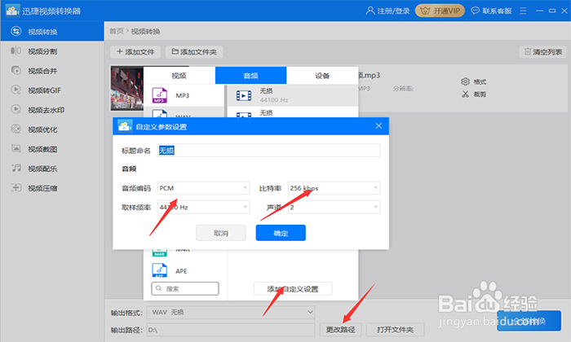Click 打开文件夹 button

(x=395, y=330)
